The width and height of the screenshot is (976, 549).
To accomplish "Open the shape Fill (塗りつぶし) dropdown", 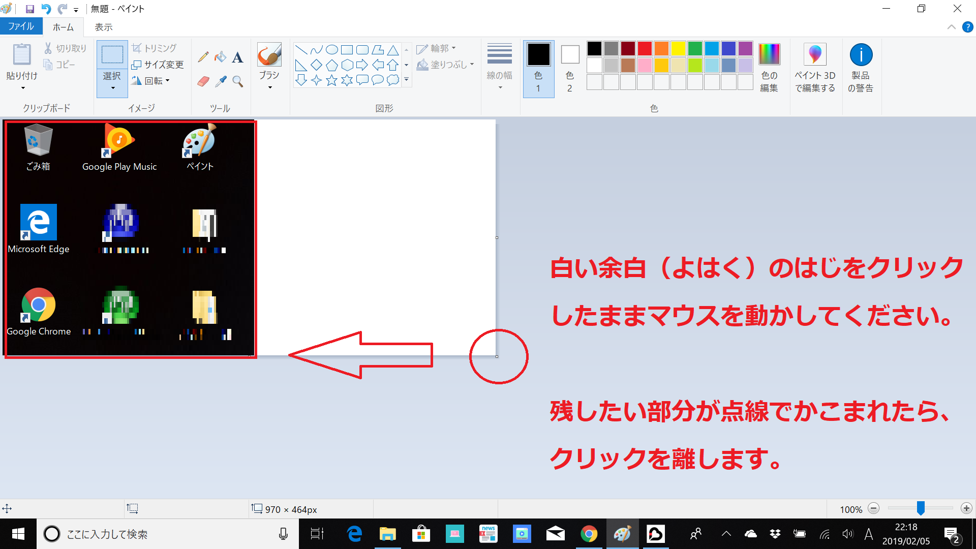I will [x=445, y=65].
